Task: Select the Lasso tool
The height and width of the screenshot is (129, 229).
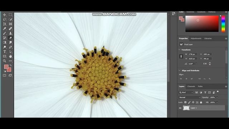Action: pos(5,19)
